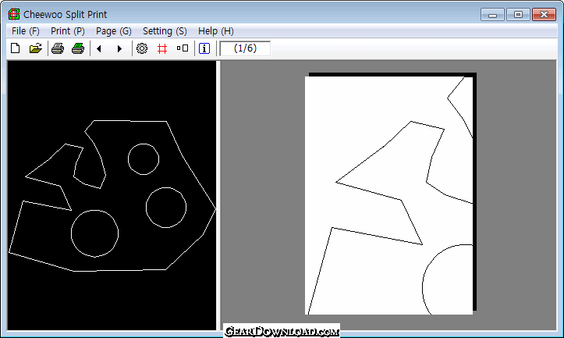
Task: Click the (1/6) page indicator field
Action: pyautogui.click(x=245, y=48)
